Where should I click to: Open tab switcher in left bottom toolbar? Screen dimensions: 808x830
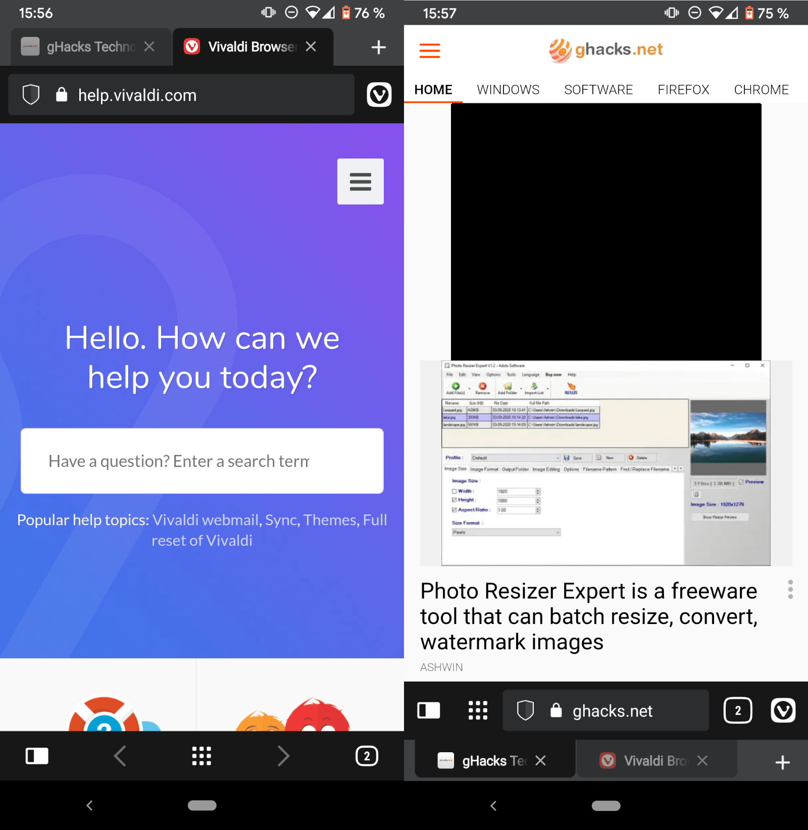point(367,756)
